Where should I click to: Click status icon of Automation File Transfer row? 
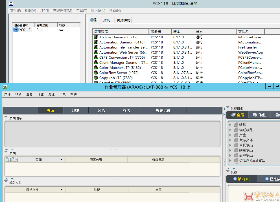point(96,47)
